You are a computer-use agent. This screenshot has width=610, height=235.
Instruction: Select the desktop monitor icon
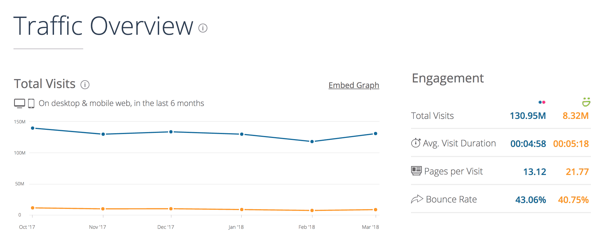(19, 103)
